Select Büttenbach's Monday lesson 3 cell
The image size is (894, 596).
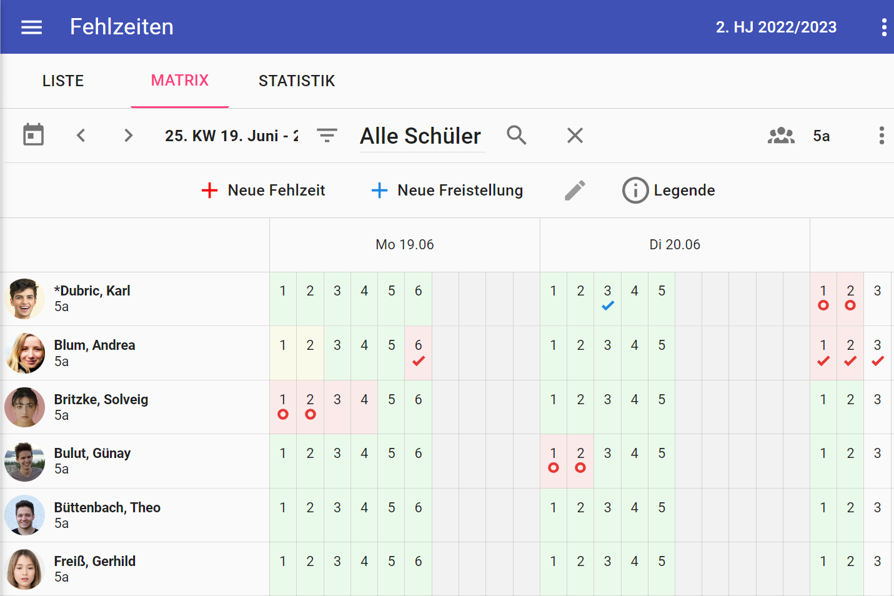coord(337,515)
